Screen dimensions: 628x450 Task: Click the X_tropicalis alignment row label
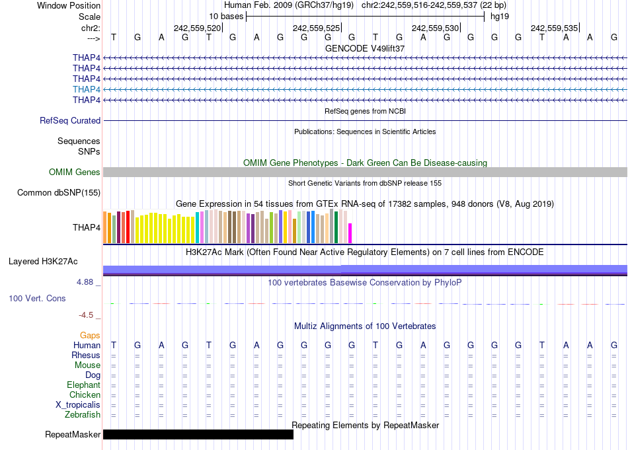pyautogui.click(x=78, y=405)
